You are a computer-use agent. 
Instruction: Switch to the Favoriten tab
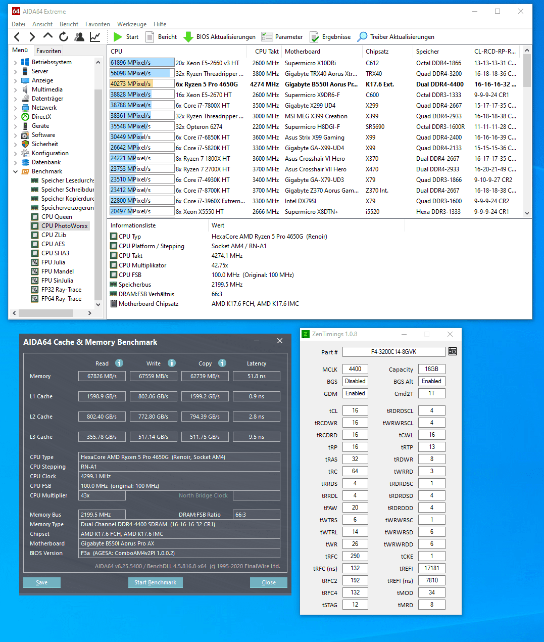coord(48,51)
